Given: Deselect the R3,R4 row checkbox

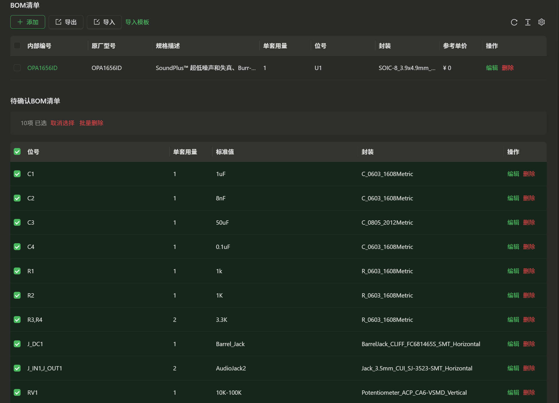Looking at the screenshot, I should 17,320.
